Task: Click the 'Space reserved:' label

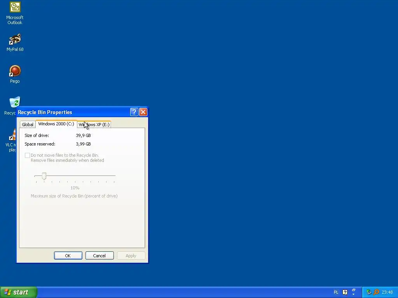Action: (40, 144)
